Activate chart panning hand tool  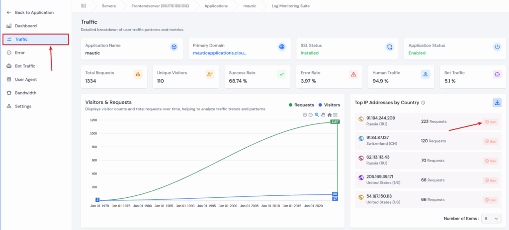coord(323,115)
